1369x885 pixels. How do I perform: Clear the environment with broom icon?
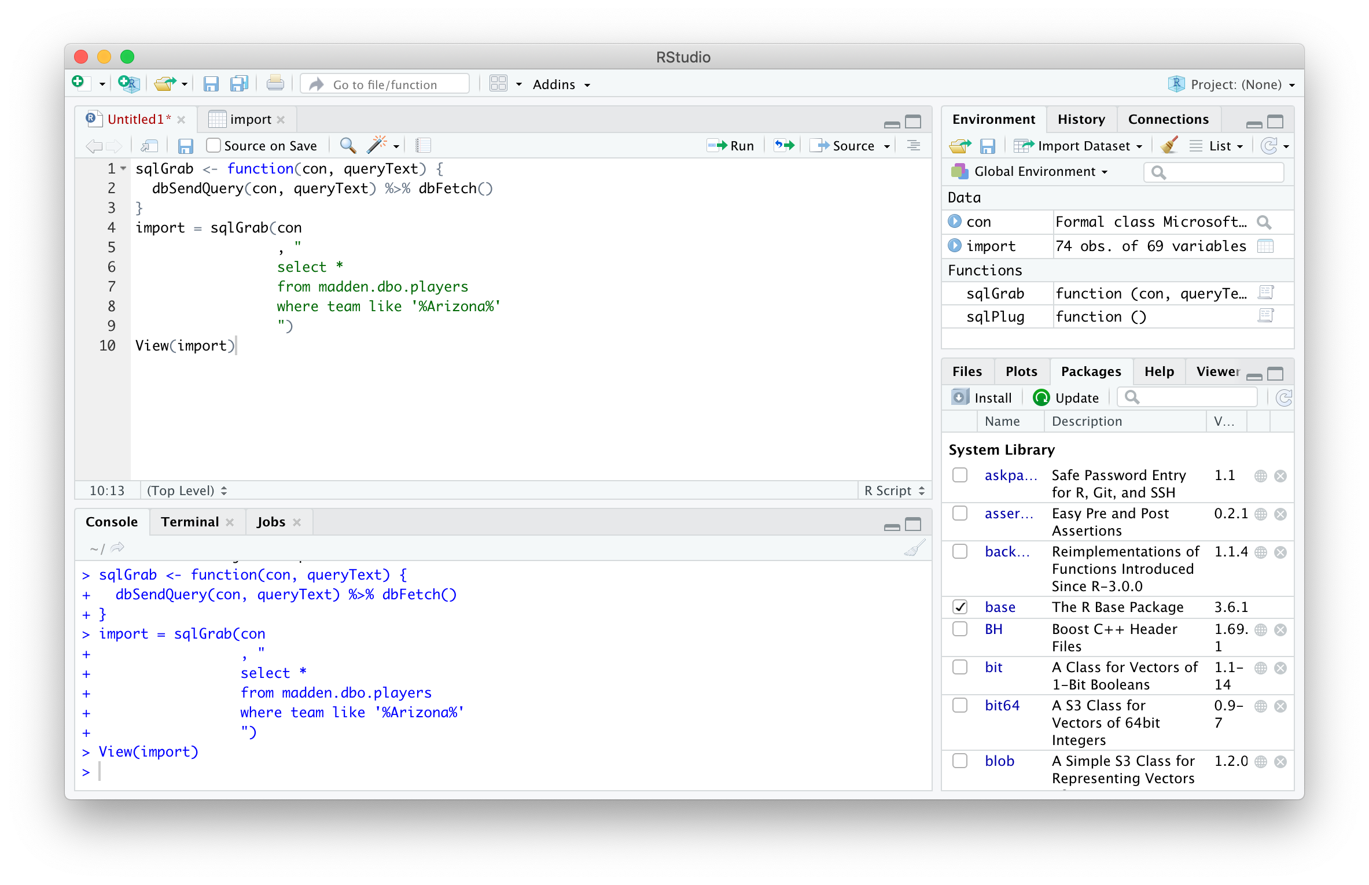pyautogui.click(x=1169, y=146)
